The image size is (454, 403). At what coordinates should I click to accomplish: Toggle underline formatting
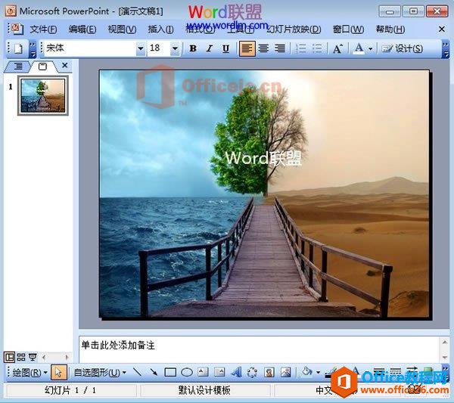pyautogui.click(x=225, y=48)
